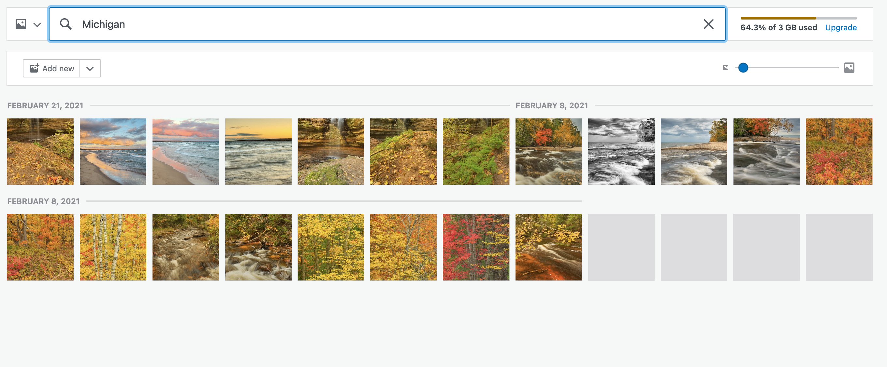Expand the media filter dropdown chevron

click(37, 24)
